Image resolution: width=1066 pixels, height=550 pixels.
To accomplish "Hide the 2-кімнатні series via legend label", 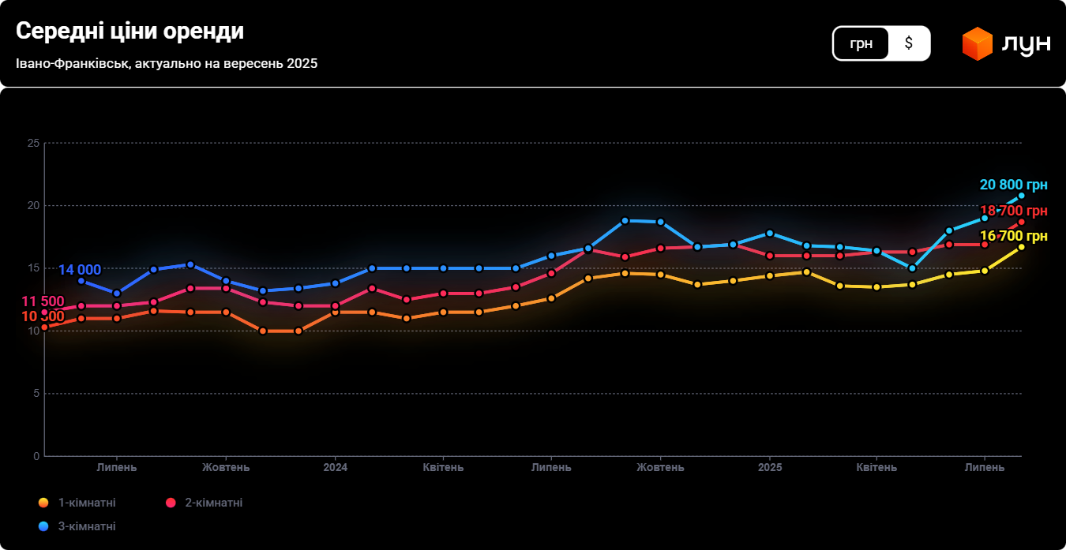I will (x=213, y=503).
